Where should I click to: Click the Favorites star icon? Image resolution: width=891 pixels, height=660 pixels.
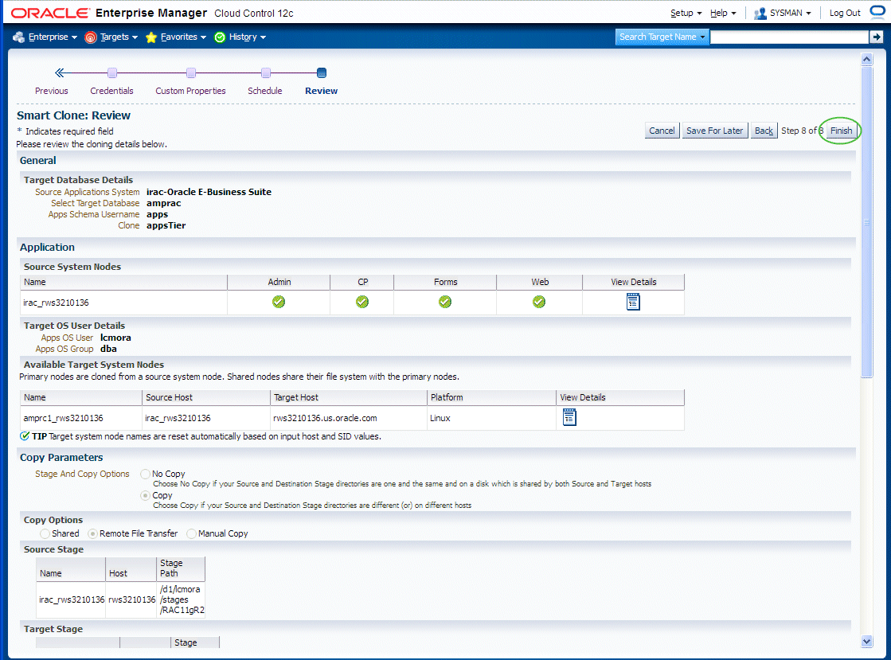pyautogui.click(x=151, y=37)
